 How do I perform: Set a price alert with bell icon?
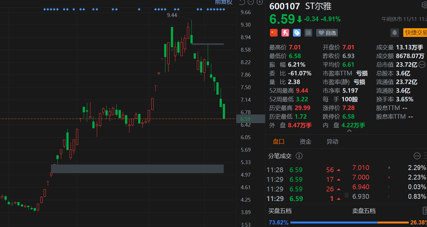point(395,32)
